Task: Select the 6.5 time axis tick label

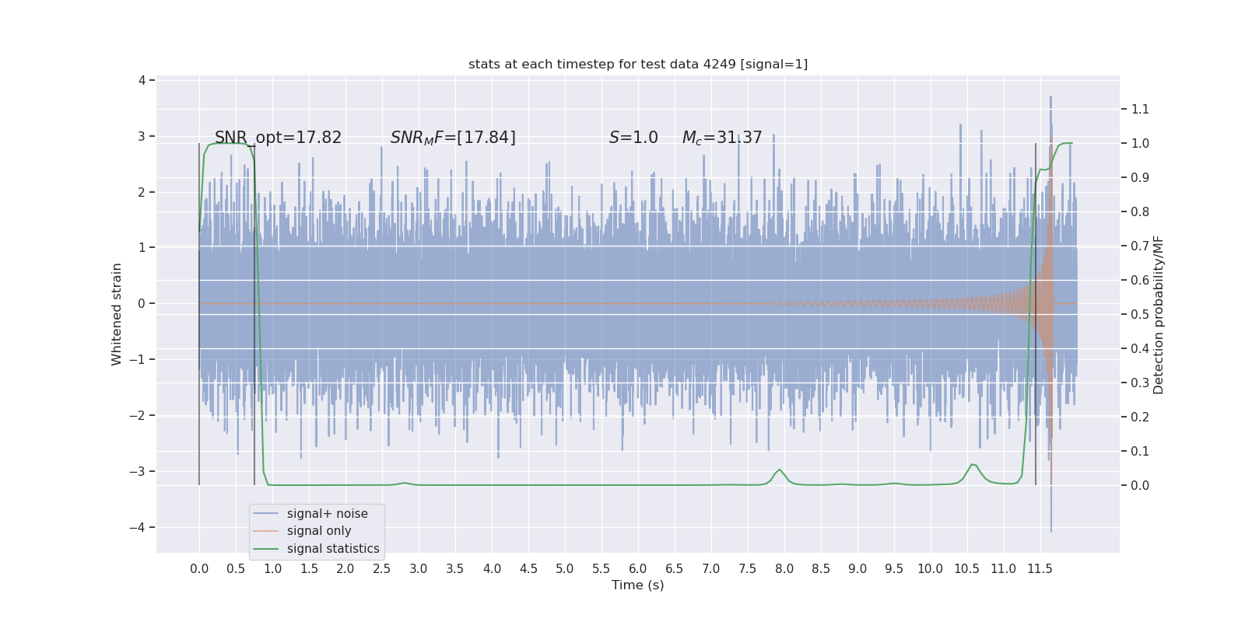Action: (x=675, y=568)
